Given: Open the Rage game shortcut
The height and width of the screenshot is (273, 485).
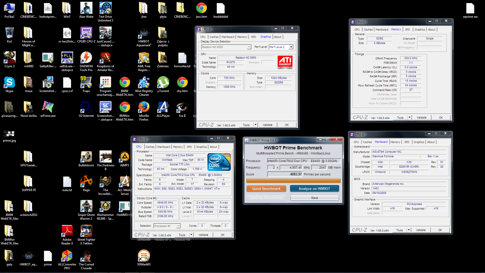Looking at the screenshot, I should [x=86, y=184].
